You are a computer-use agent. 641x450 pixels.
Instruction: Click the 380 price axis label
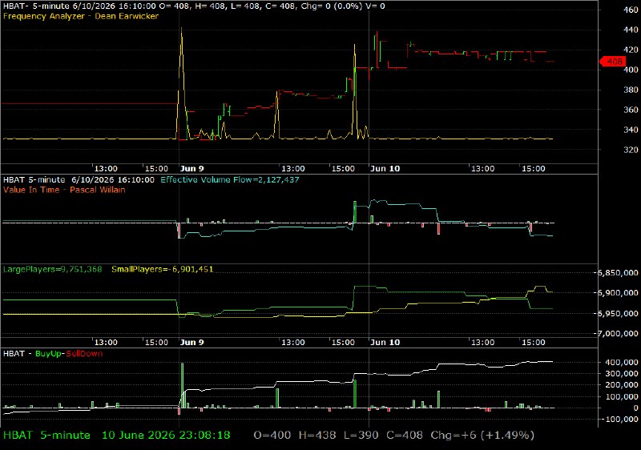631,90
